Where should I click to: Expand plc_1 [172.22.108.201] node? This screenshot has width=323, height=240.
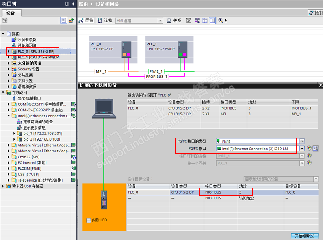14,133
